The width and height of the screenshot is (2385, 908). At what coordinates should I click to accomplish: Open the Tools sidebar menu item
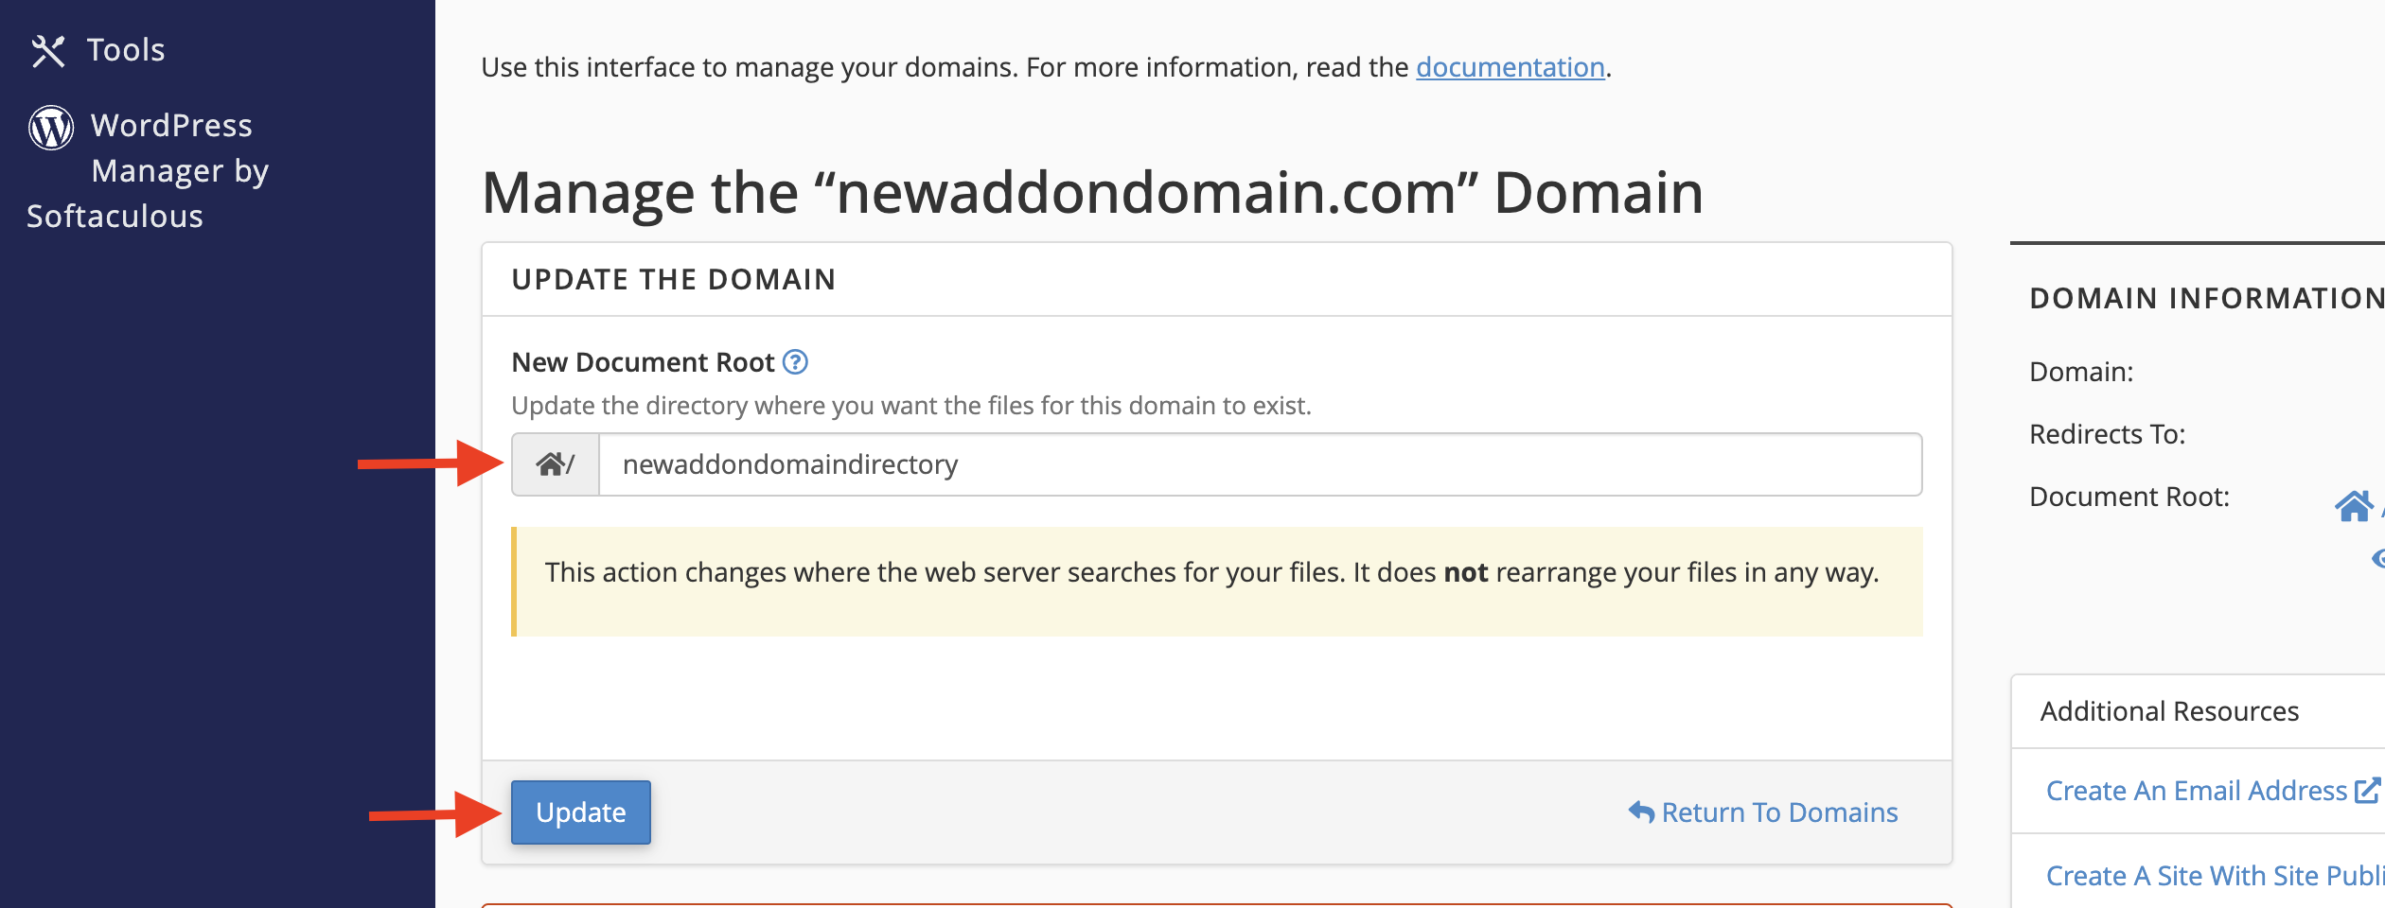[97, 50]
